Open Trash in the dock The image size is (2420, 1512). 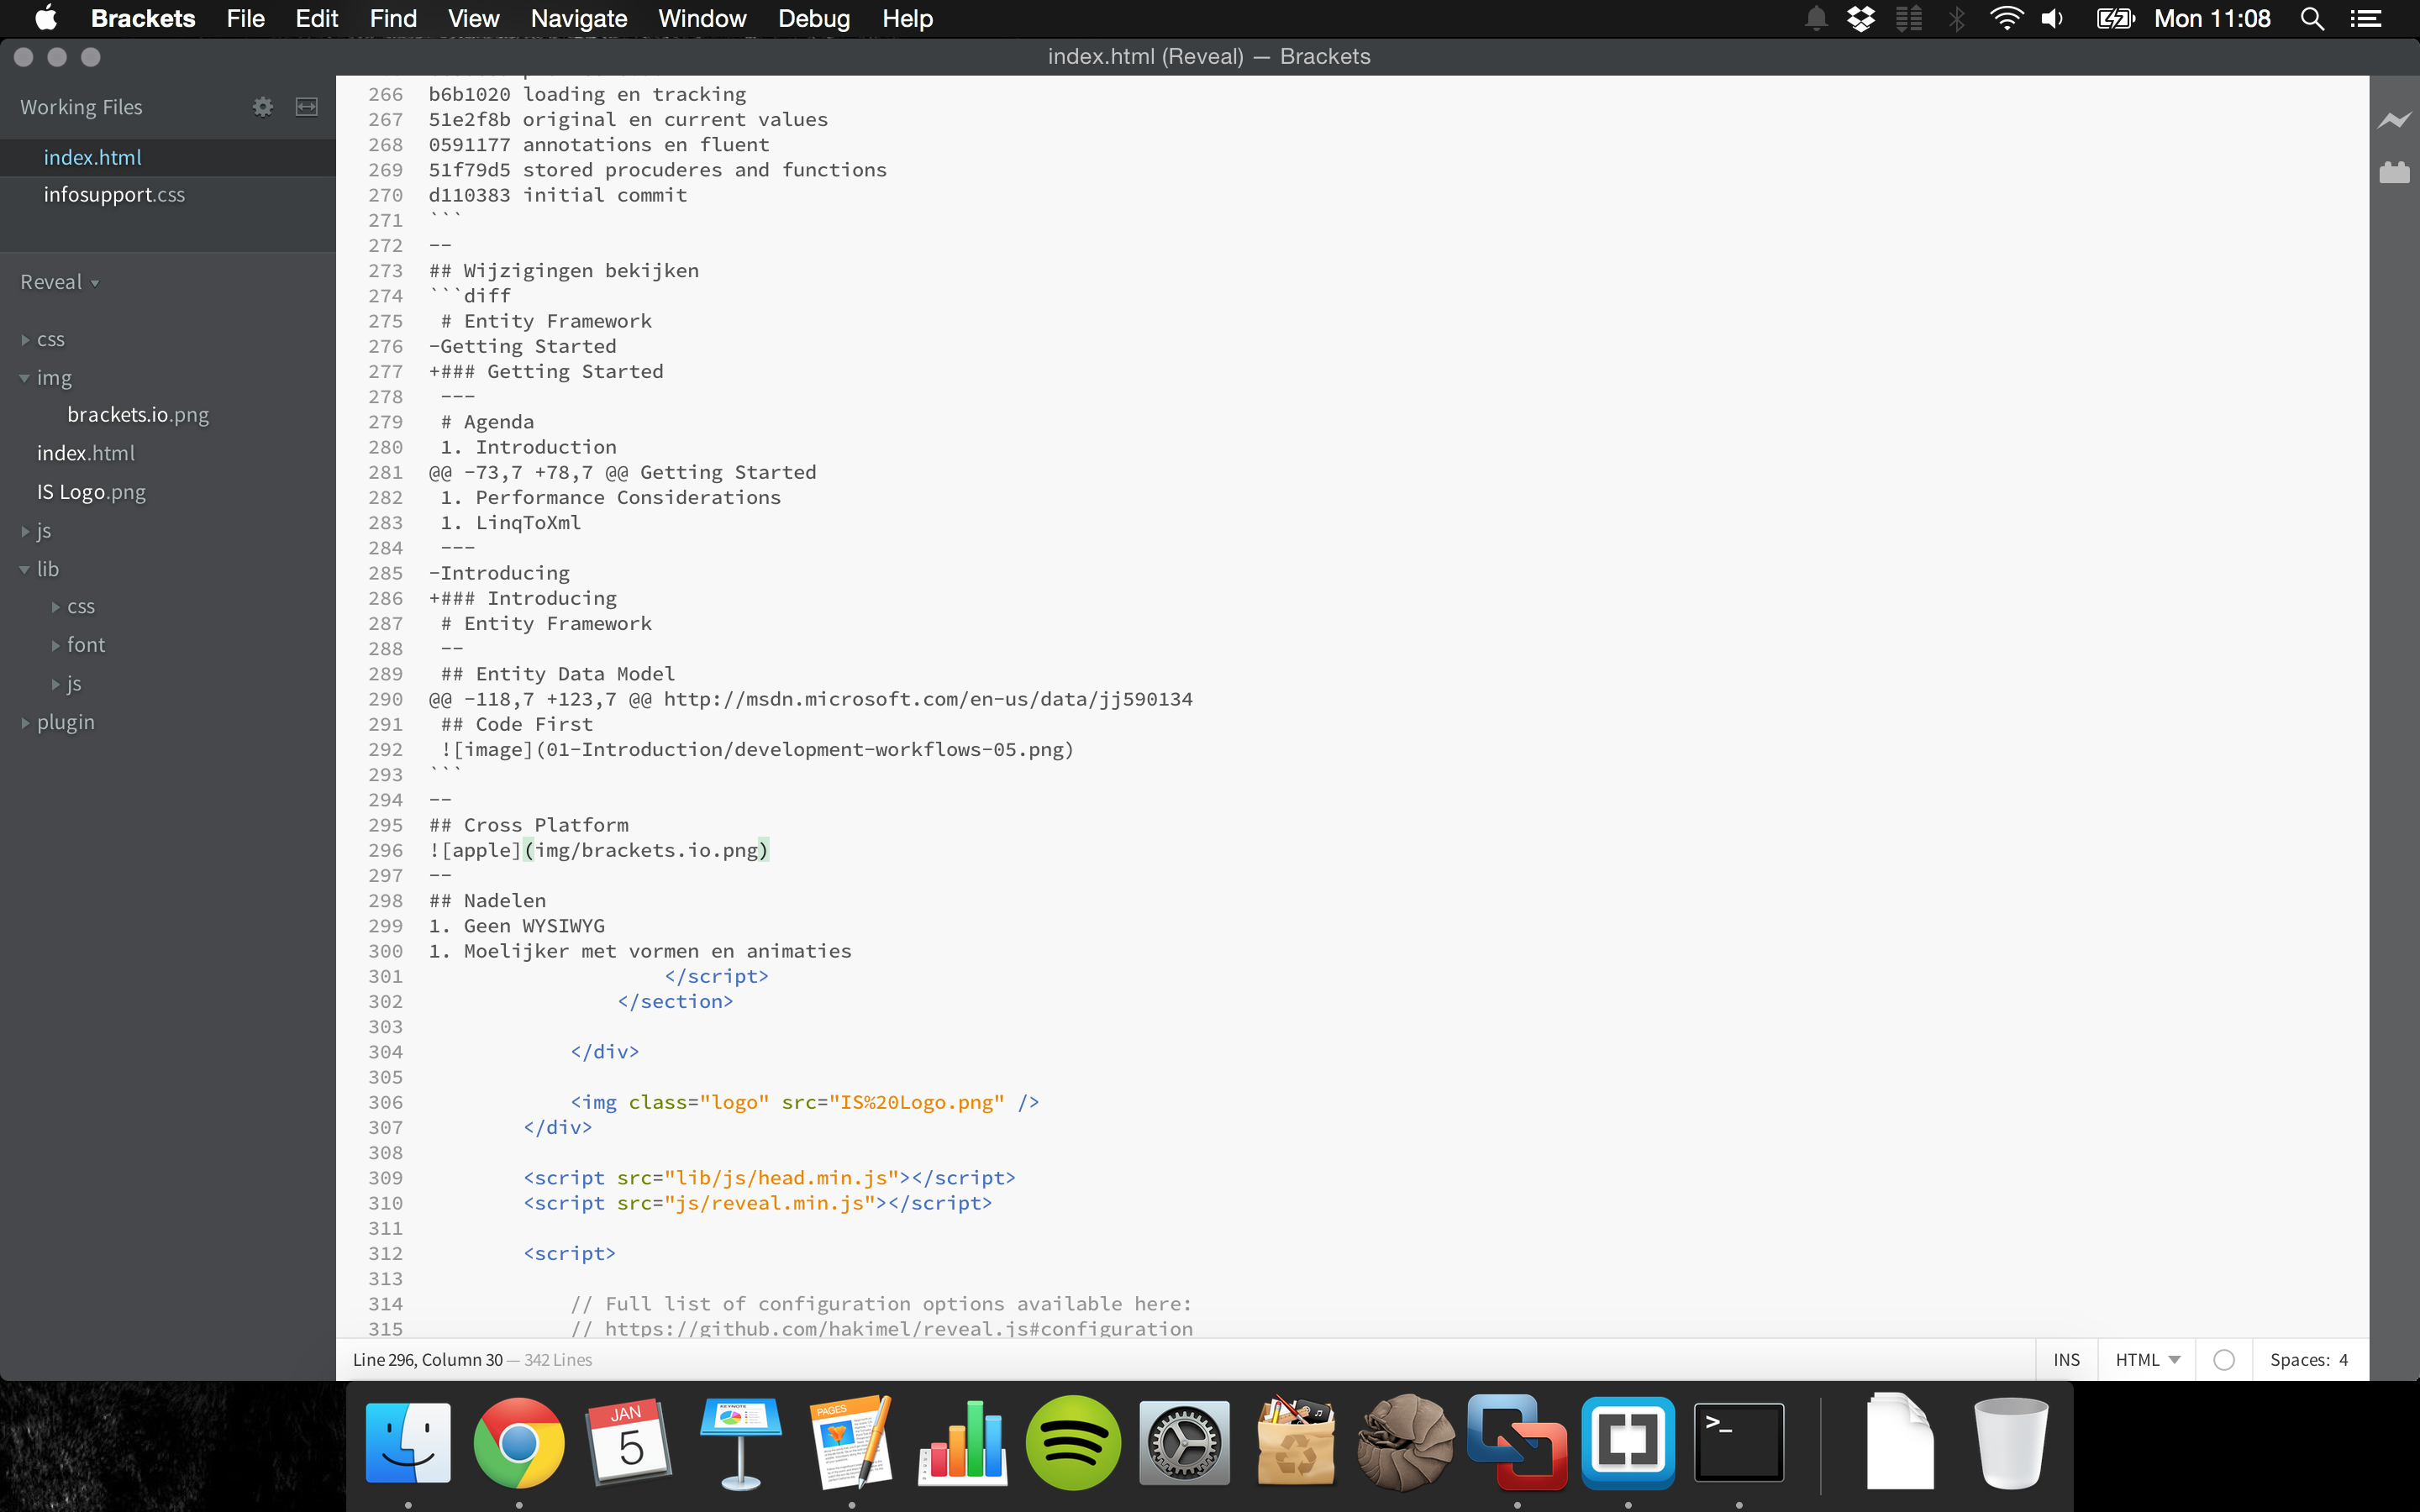(x=2010, y=1442)
